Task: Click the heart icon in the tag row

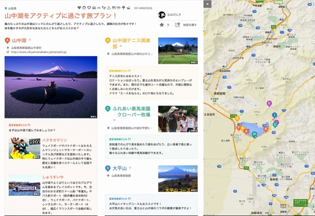Action: [x=79, y=8]
